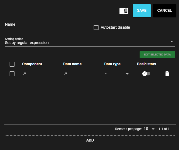179x150 pixels.
Task: Edit the Data name regex cell in first row
Action: (x=79, y=74)
